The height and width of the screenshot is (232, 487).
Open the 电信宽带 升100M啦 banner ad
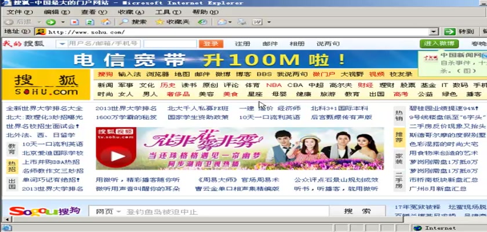[x=210, y=60]
